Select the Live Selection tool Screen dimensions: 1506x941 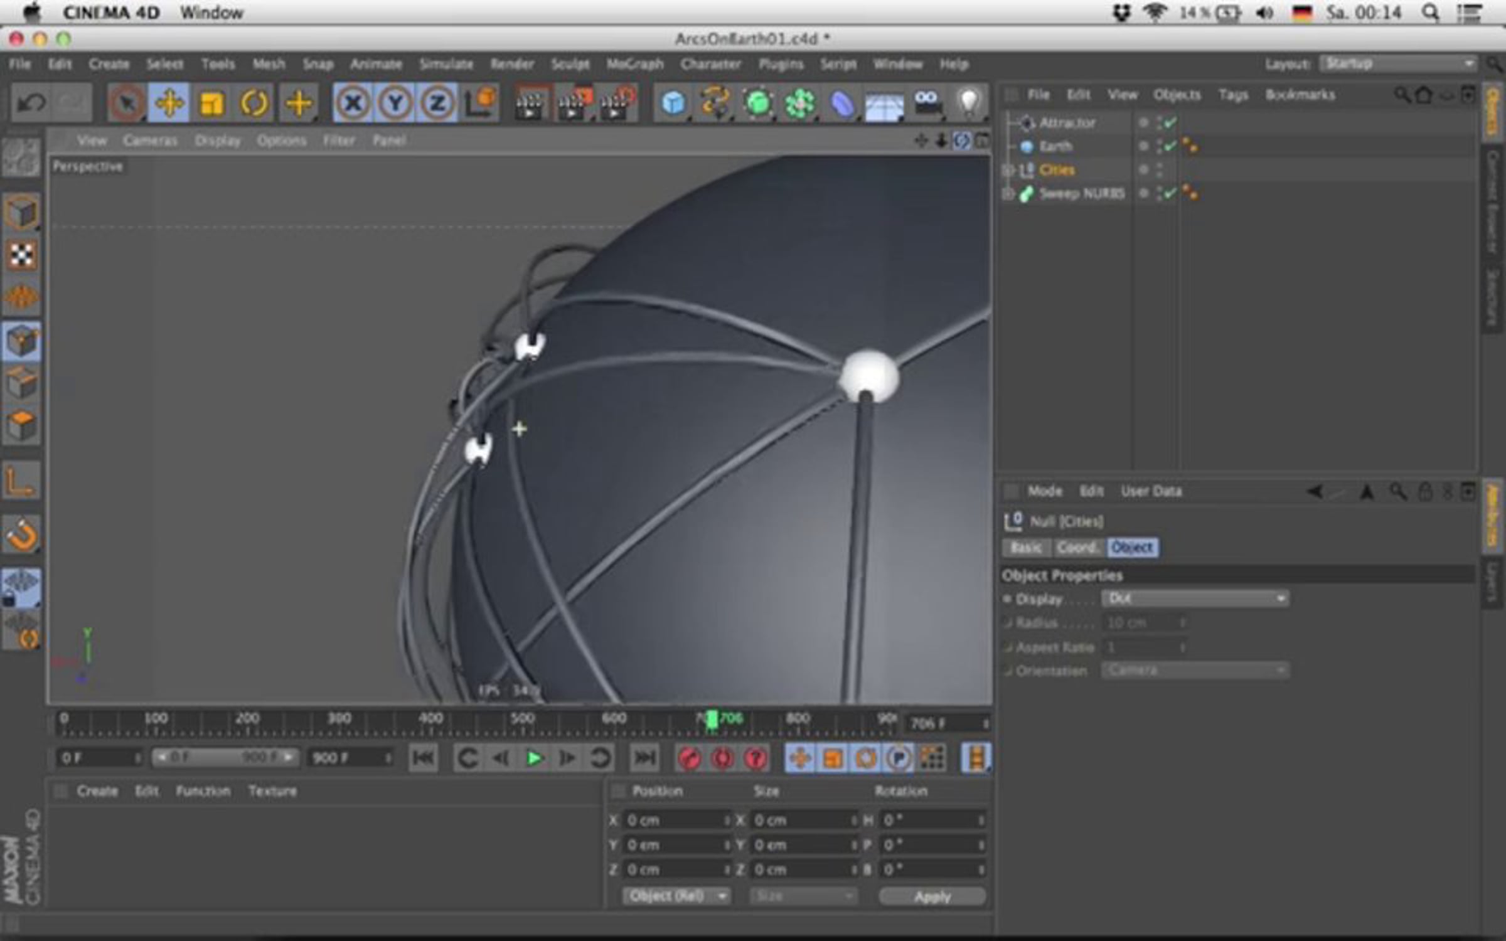[x=127, y=103]
